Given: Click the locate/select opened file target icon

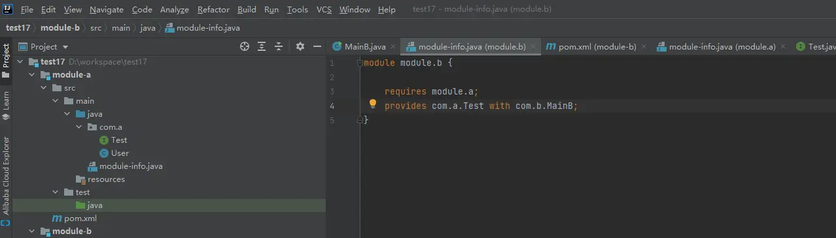Looking at the screenshot, I should 245,46.
